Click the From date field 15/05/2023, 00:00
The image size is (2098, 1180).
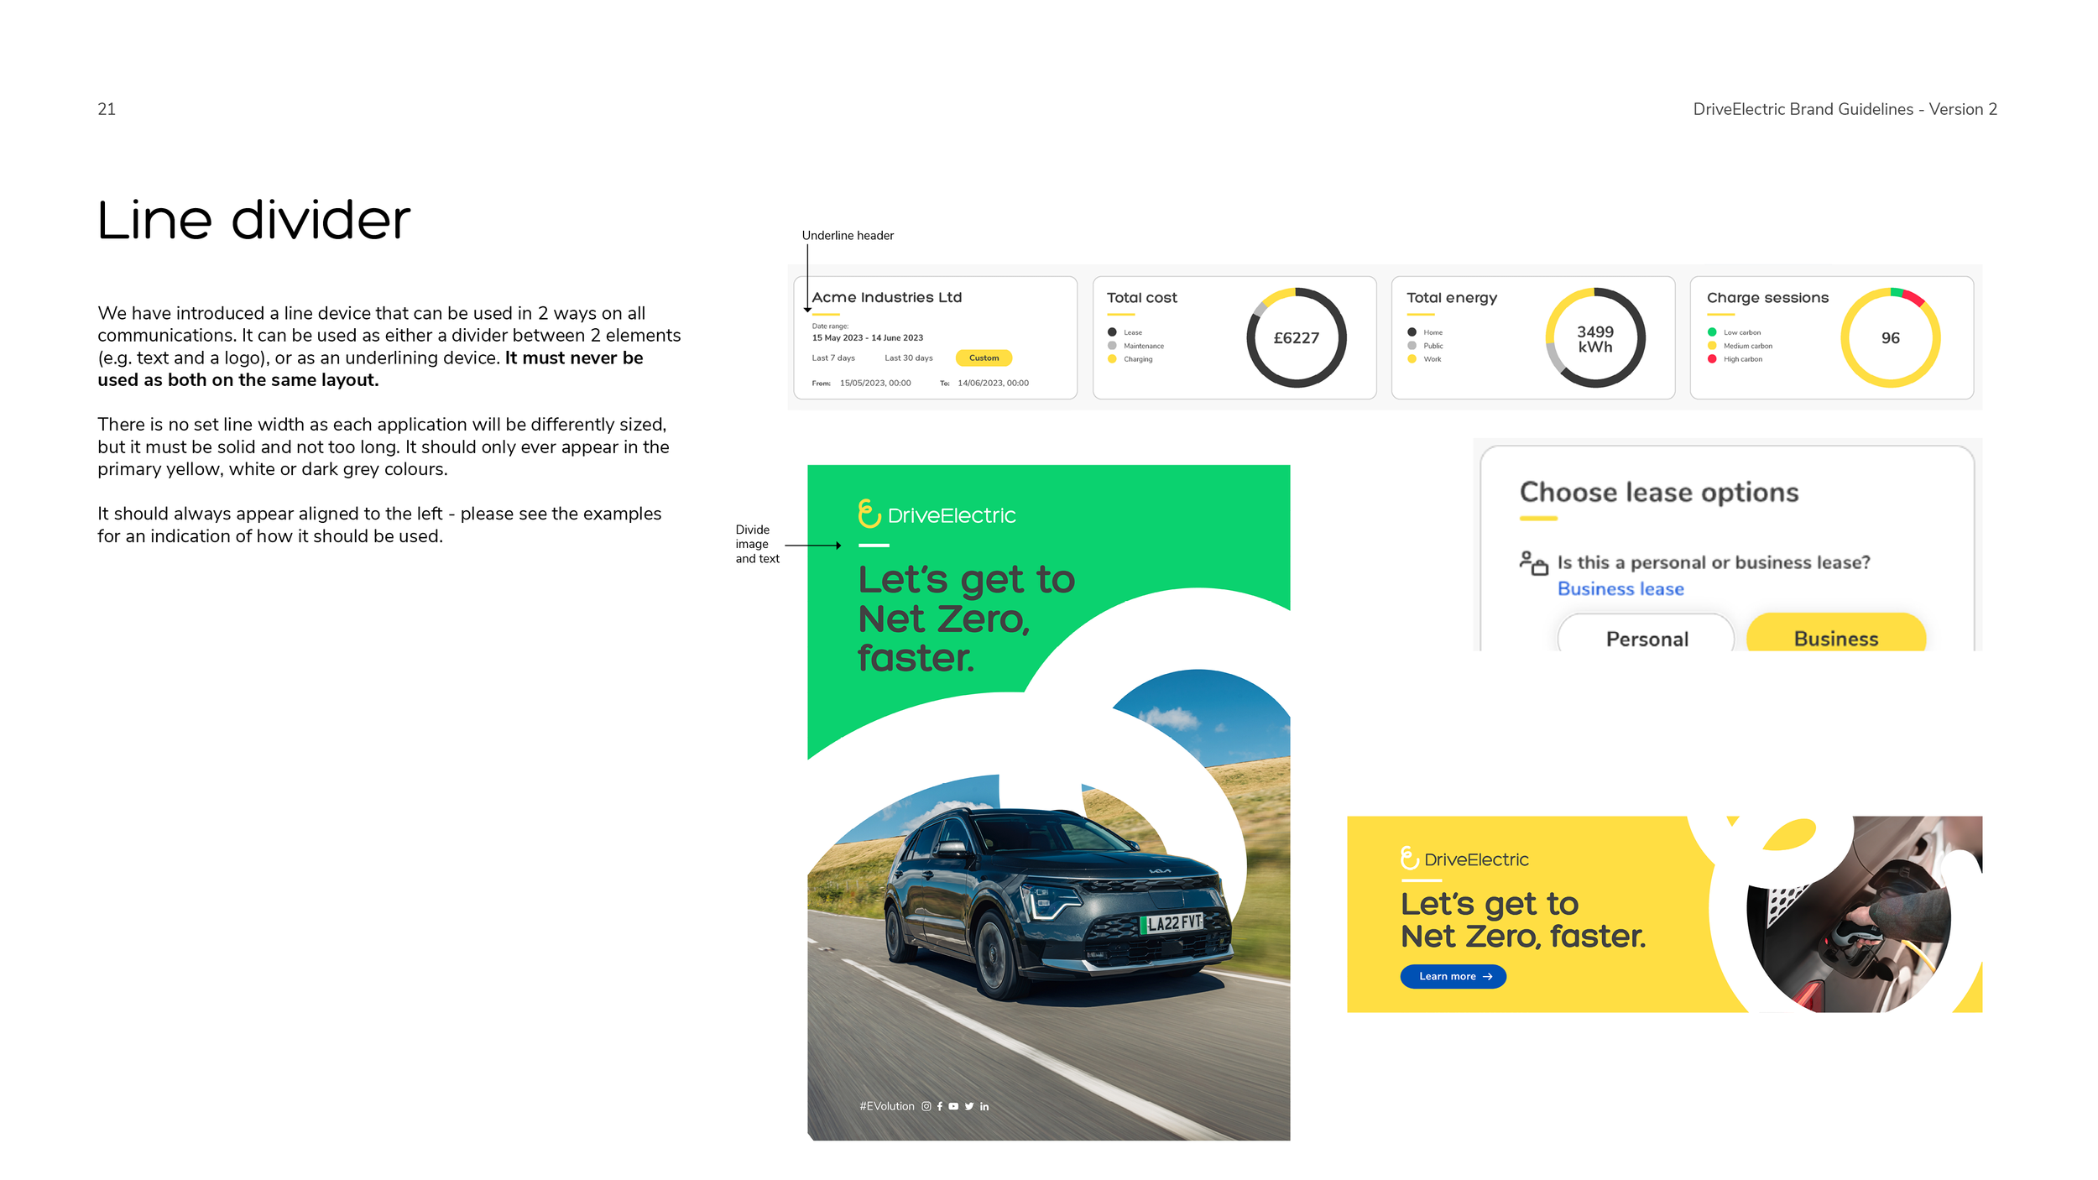coord(874,383)
